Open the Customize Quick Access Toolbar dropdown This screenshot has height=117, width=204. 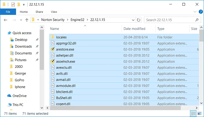coord(24,5)
